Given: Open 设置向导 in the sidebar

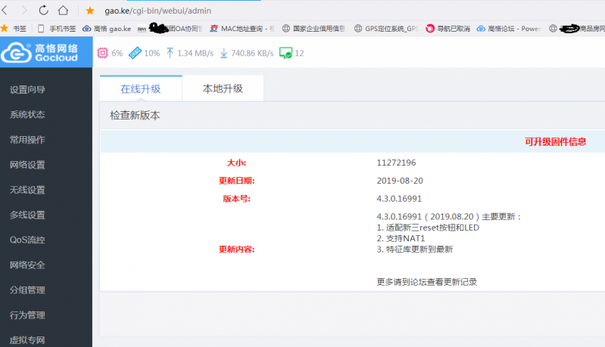Looking at the screenshot, I should (27, 90).
